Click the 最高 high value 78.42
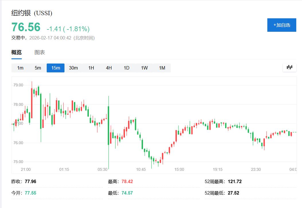This screenshot has height=208, width=302. (128, 181)
